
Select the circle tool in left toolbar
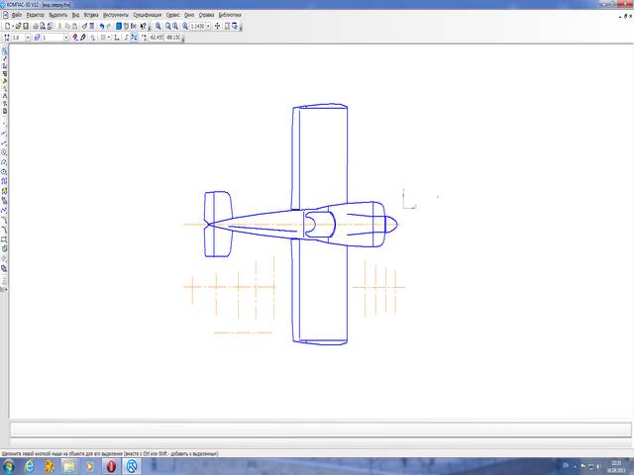click(5, 151)
